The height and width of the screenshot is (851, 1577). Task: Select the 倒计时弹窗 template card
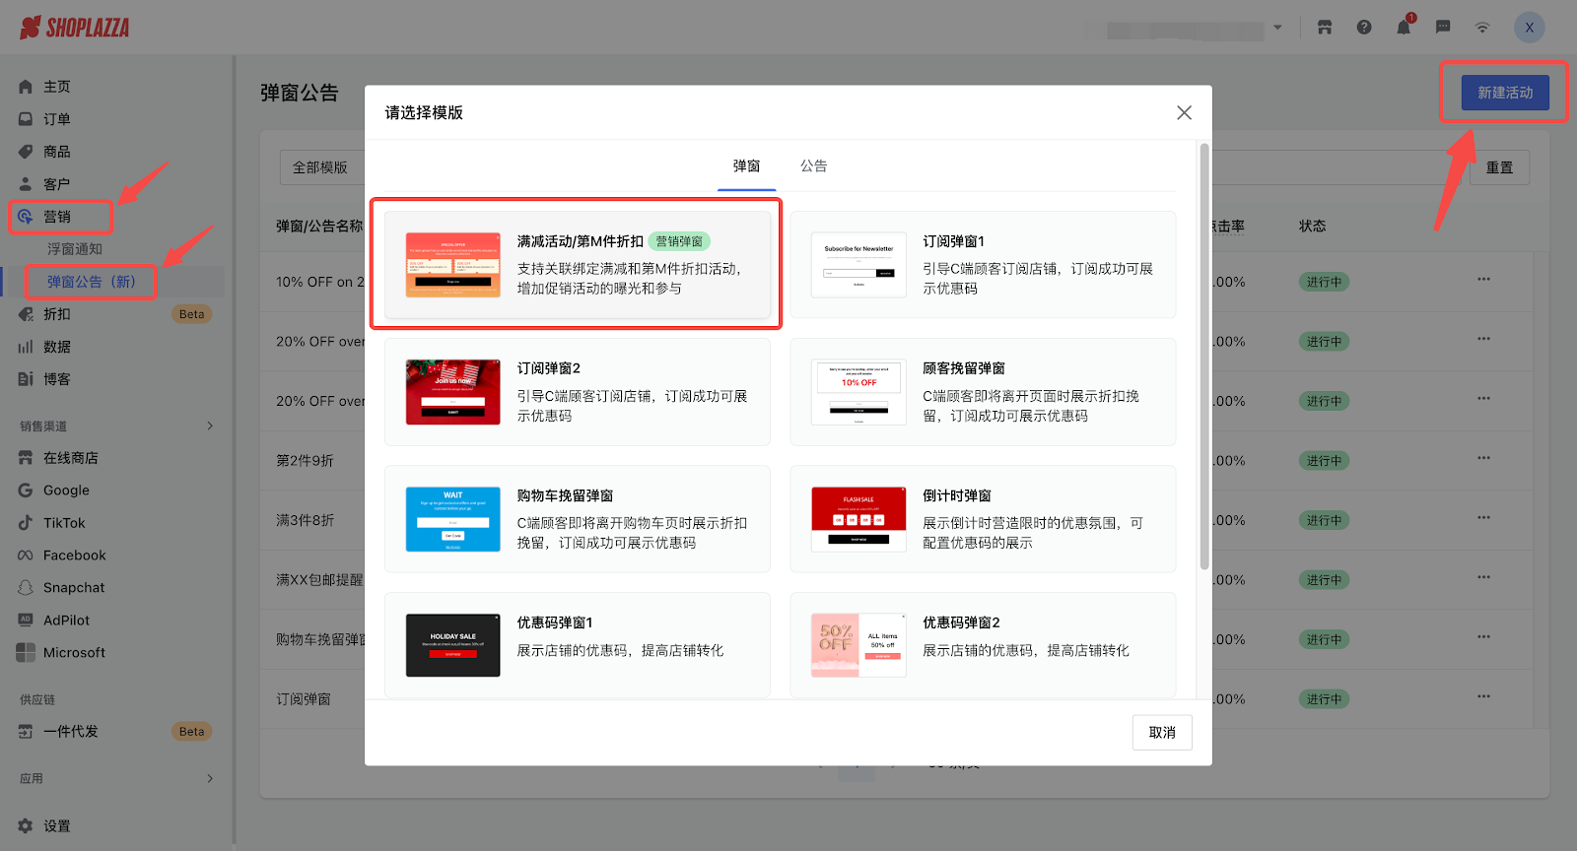click(x=983, y=519)
